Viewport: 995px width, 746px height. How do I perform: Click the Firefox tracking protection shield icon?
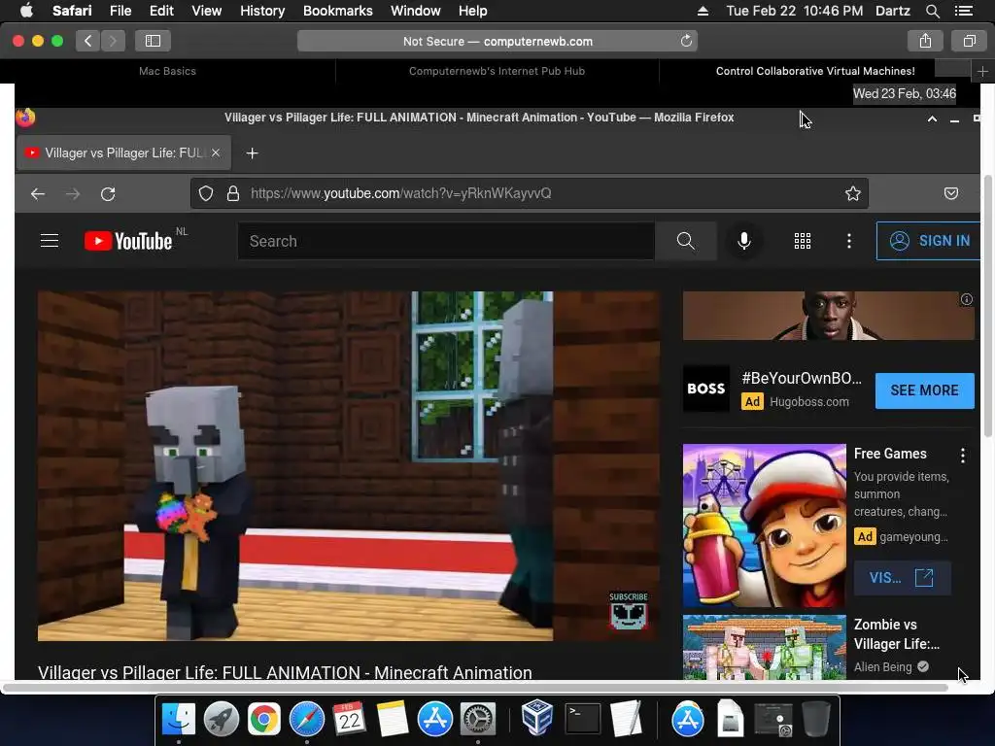pyautogui.click(x=206, y=193)
